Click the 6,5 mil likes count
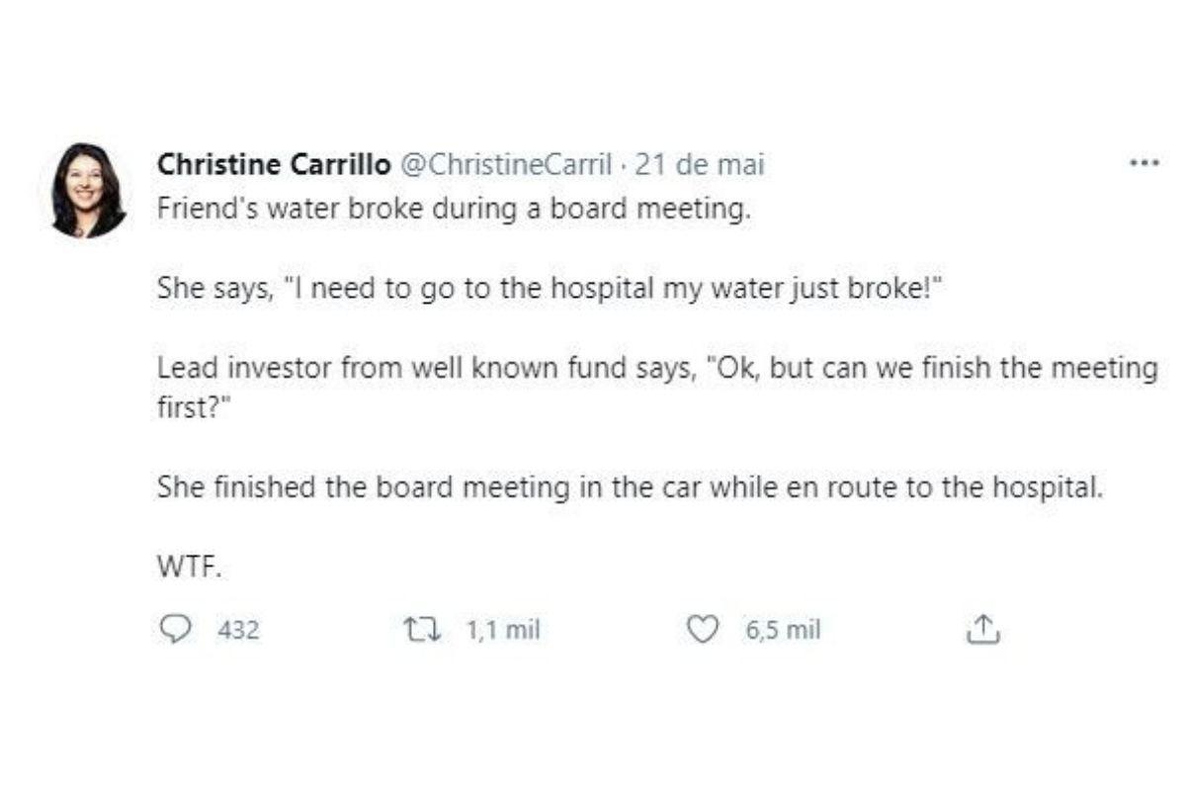This screenshot has height=791, width=1186. tap(783, 630)
